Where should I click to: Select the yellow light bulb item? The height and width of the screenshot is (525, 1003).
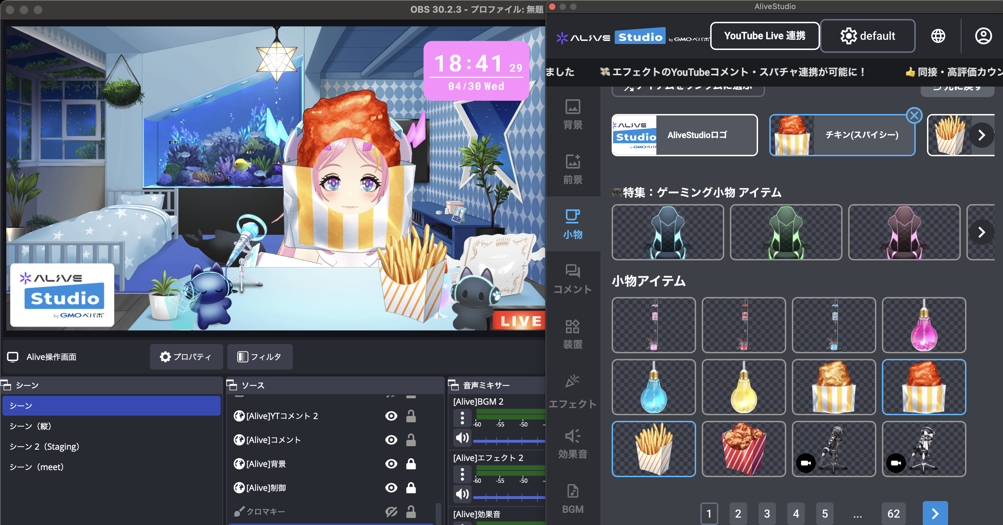pyautogui.click(x=744, y=387)
